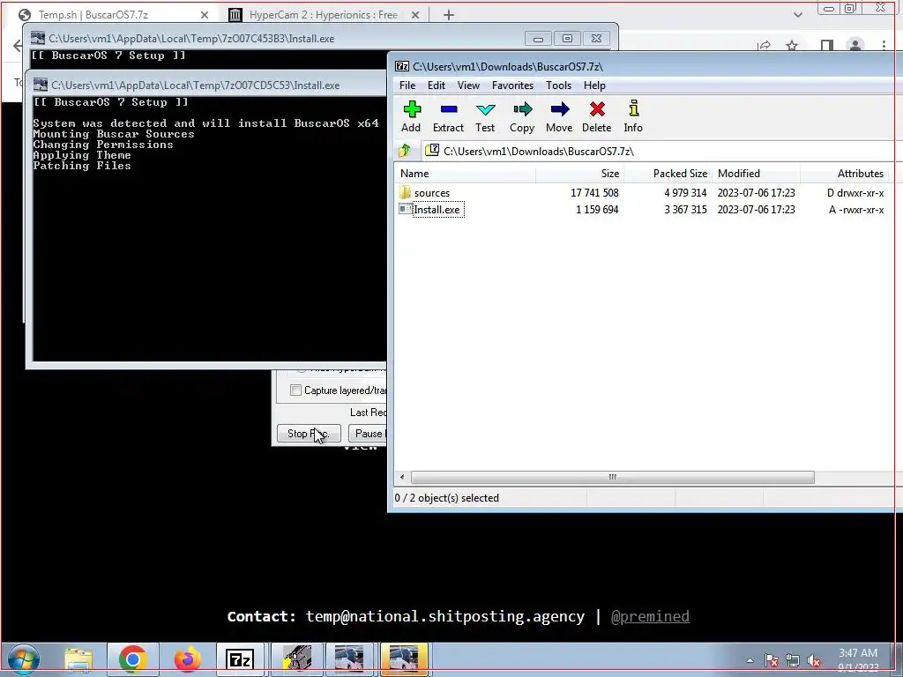Click horizontal scrollbar thumb in 7-Zip
The height and width of the screenshot is (677, 903).
(x=612, y=477)
